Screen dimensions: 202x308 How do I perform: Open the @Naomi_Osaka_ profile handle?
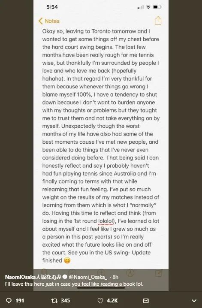(x=88, y=277)
